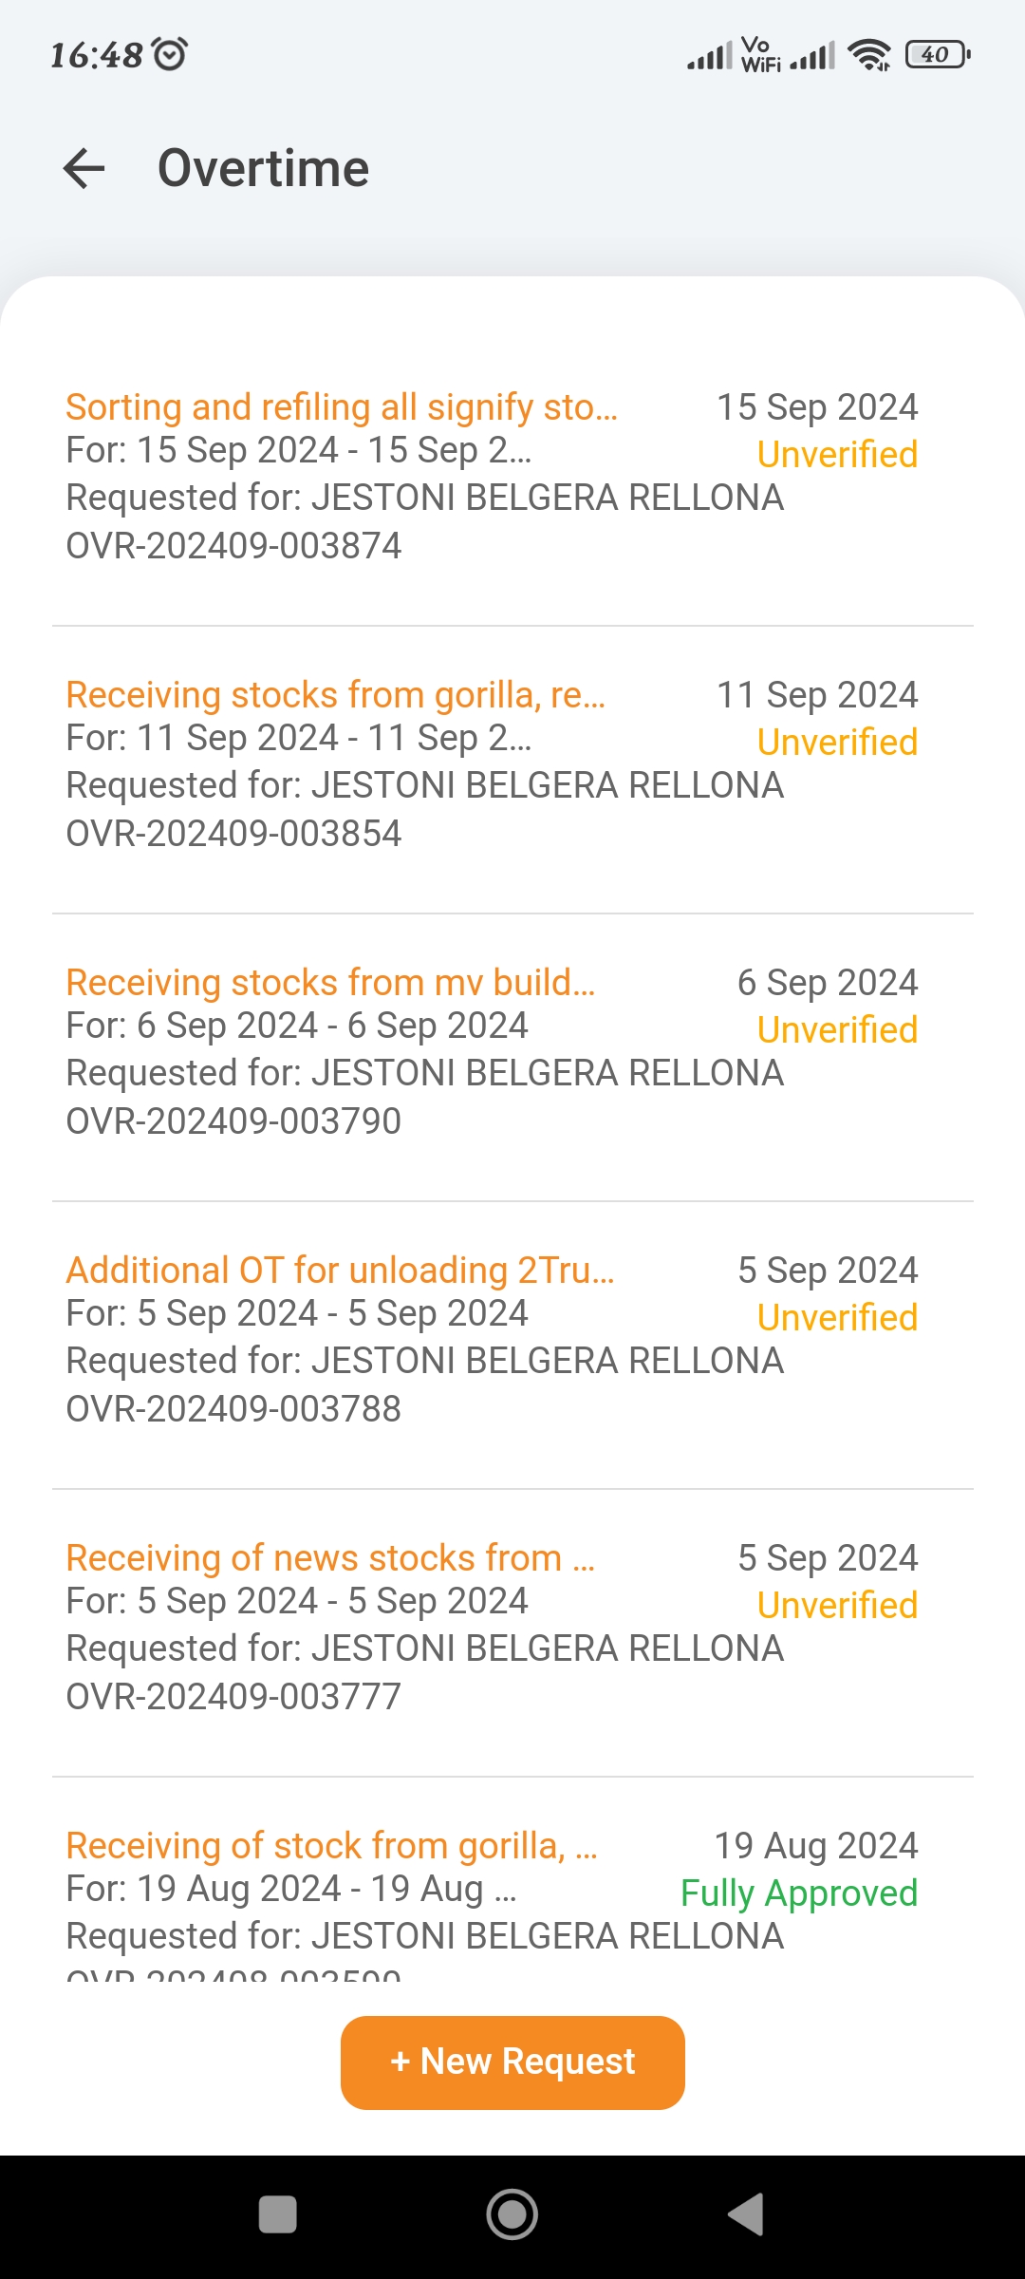Tap the Overtime page title
The height and width of the screenshot is (2279, 1025).
coord(263,169)
